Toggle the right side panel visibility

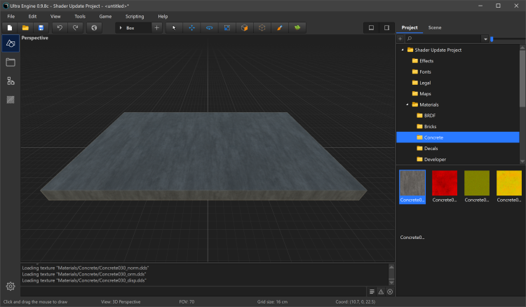(x=386, y=28)
